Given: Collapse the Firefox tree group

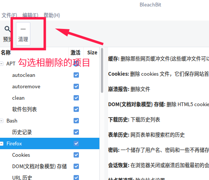Looking at the screenshot, I should click(2, 143).
